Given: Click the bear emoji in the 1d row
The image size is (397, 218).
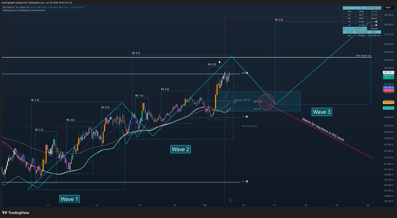Looking at the screenshot, I should pos(376,22).
